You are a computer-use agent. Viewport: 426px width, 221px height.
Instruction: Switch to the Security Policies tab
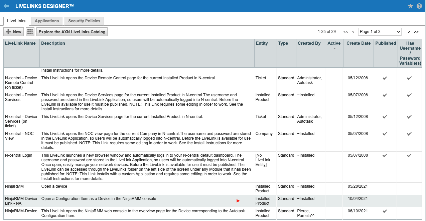[84, 21]
